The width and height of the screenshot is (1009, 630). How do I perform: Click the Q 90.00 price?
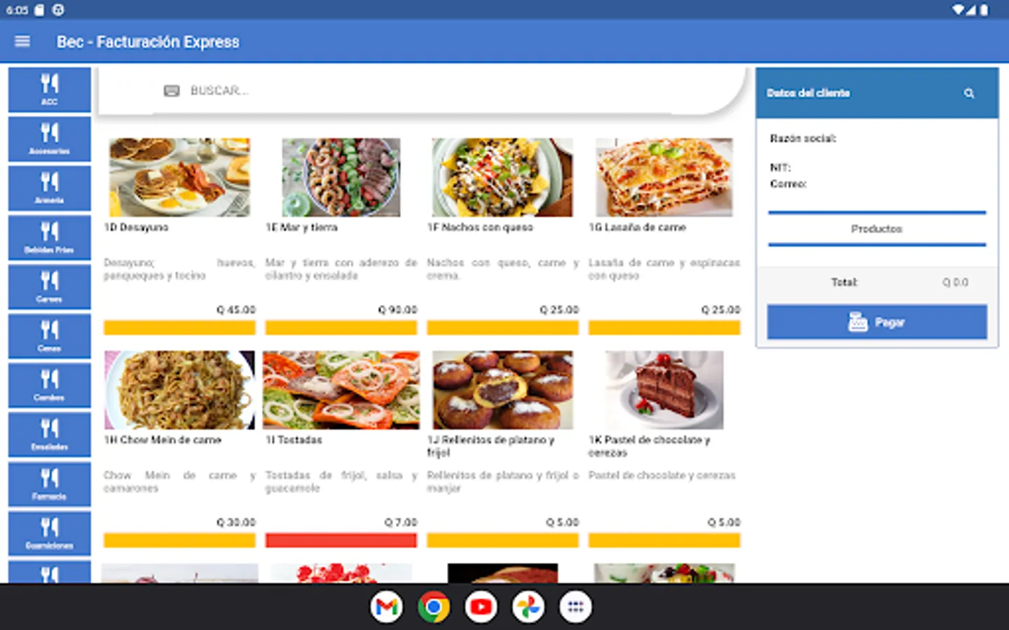point(397,309)
